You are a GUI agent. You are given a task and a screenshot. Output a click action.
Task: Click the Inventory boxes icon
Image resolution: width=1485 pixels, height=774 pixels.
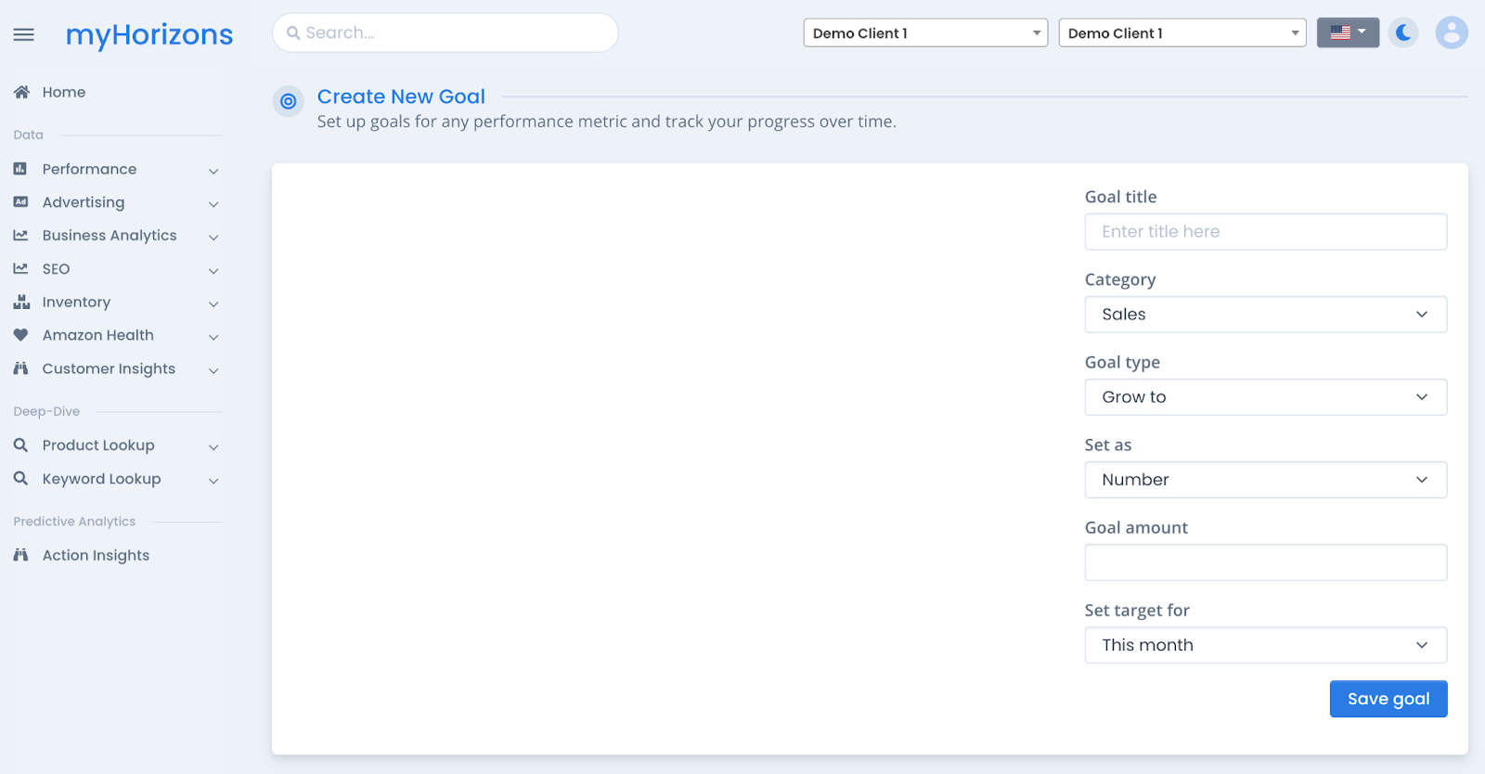pyautogui.click(x=21, y=302)
